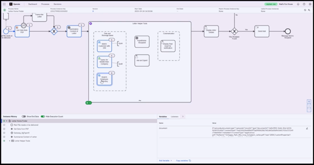
Task: Toggle the Hide Execution Count switch
Action: (x=43, y=117)
